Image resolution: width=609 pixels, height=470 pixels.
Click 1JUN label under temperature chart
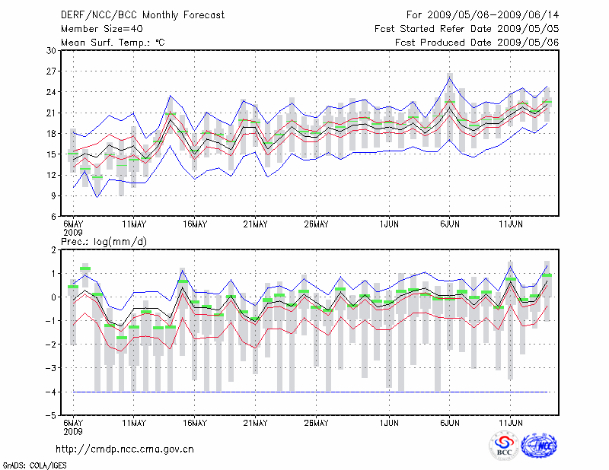[x=389, y=224]
